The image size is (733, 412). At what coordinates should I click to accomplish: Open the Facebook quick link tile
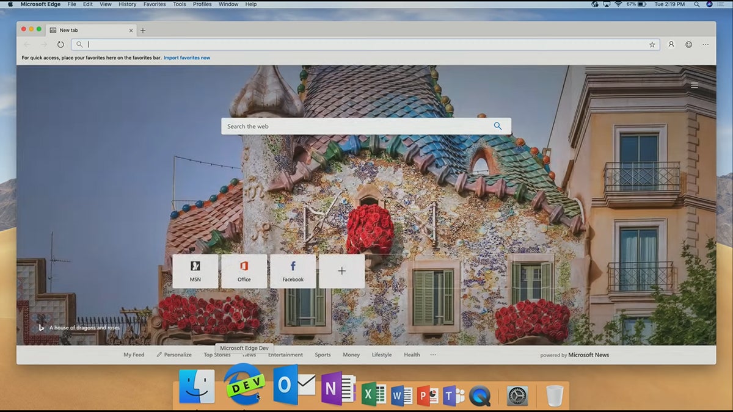click(293, 271)
